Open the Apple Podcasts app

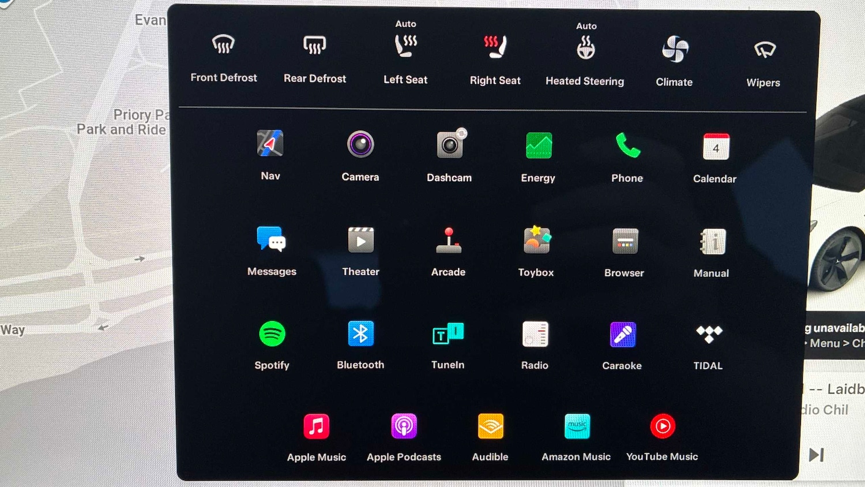[x=404, y=427]
